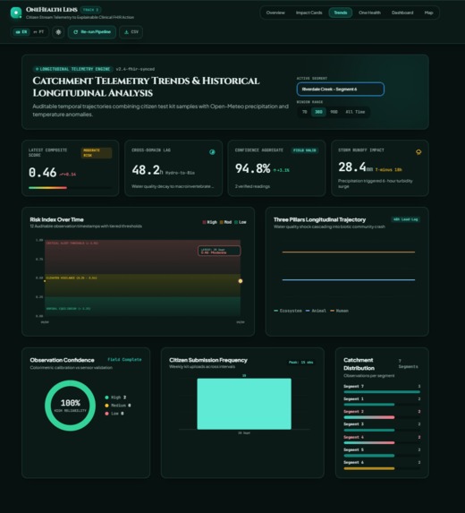This screenshot has height=513, width=465.
Task: Click the Longitudinal Telemetry Engine badge
Action: click(72, 69)
